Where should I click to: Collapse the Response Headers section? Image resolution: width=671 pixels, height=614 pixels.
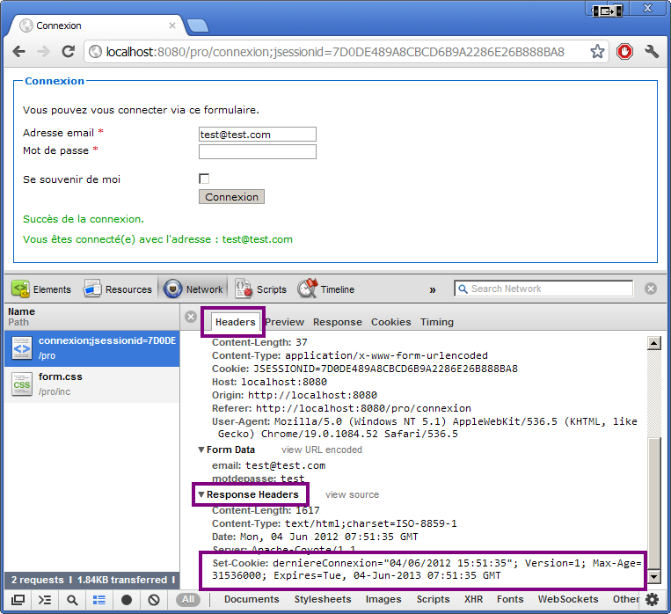point(201,495)
